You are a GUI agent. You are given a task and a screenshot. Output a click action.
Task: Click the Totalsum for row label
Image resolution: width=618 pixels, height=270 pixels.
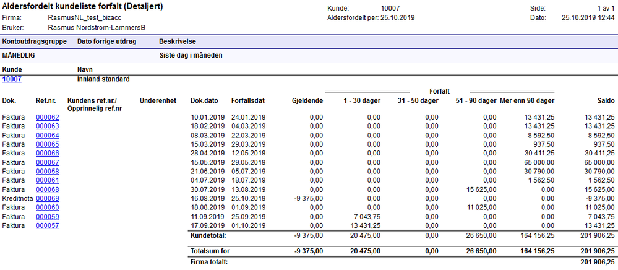point(210,251)
